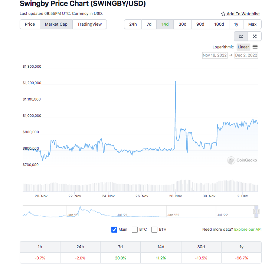Open the Explore our API link
Screen dimensions: 265x265
[248, 229]
